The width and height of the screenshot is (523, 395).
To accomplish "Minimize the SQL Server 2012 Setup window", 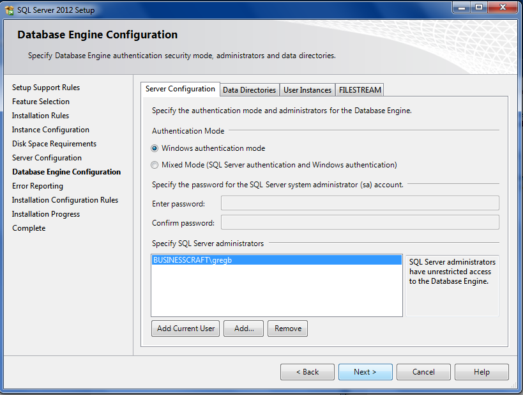I will pyautogui.click(x=462, y=7).
